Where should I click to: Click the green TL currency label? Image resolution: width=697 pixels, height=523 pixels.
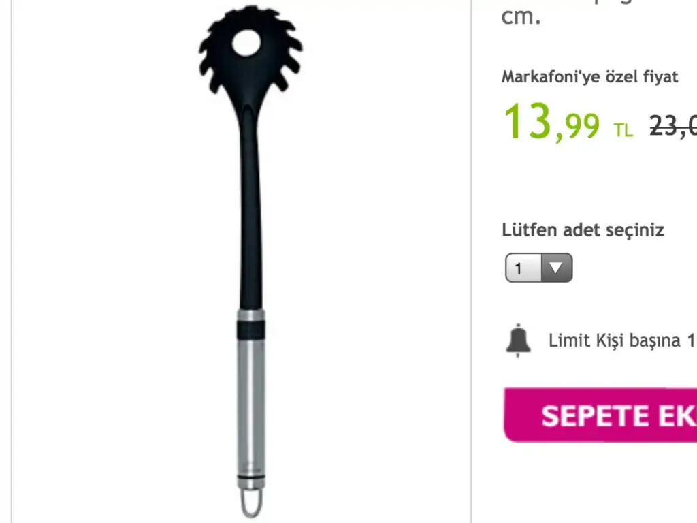pos(623,130)
